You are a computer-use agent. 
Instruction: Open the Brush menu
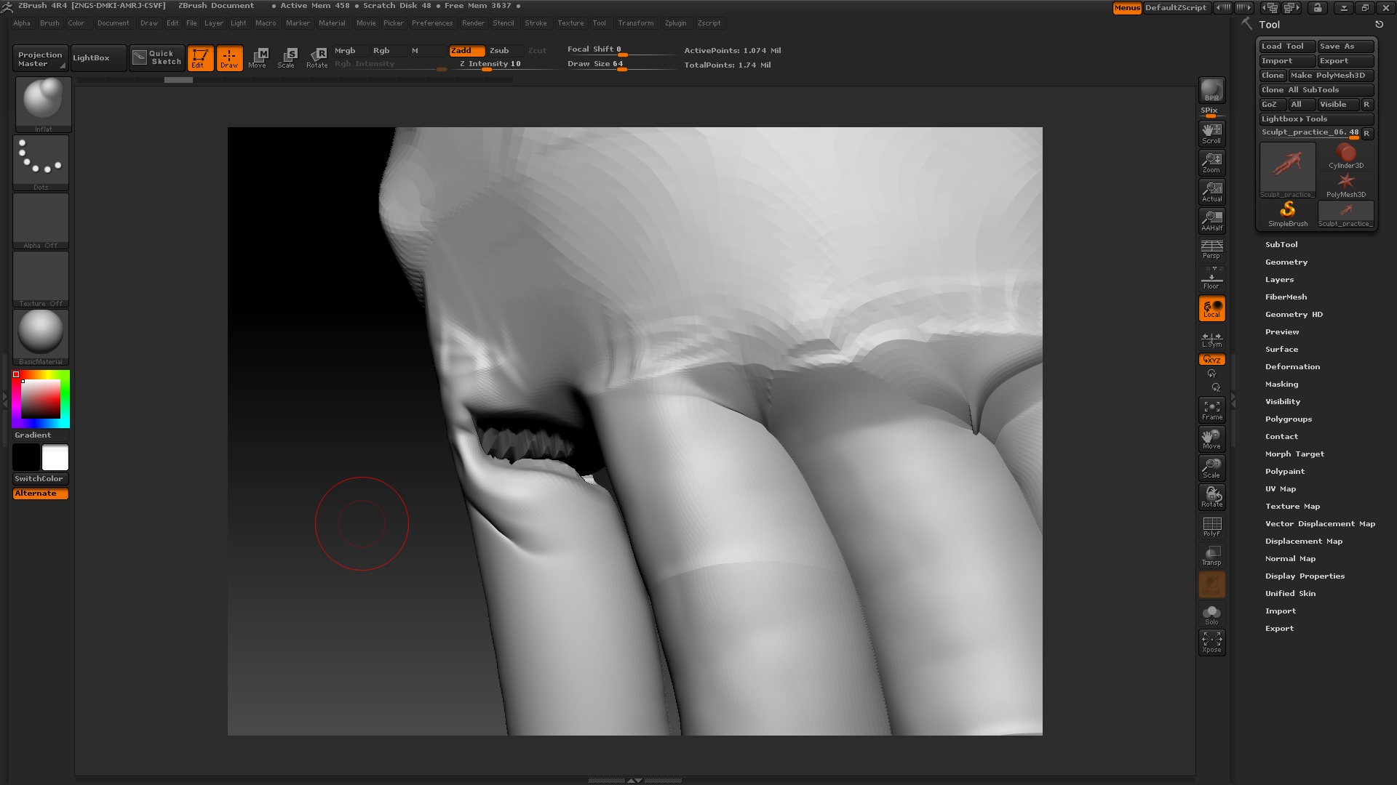coord(49,23)
